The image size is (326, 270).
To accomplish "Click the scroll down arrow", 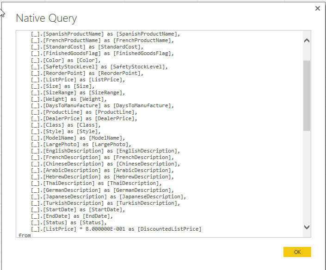I will [x=307, y=227].
